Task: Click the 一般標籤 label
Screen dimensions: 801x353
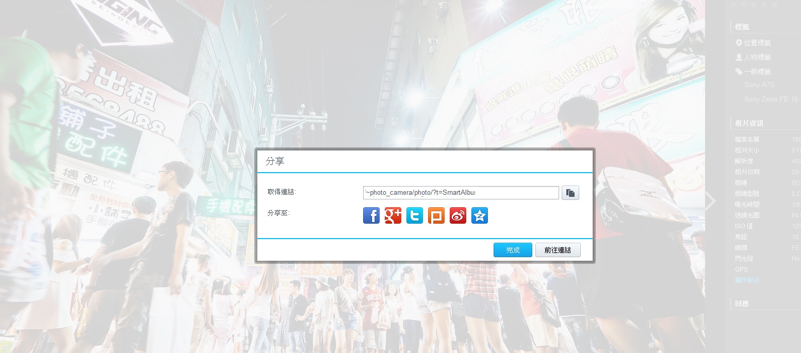Action: (x=757, y=72)
